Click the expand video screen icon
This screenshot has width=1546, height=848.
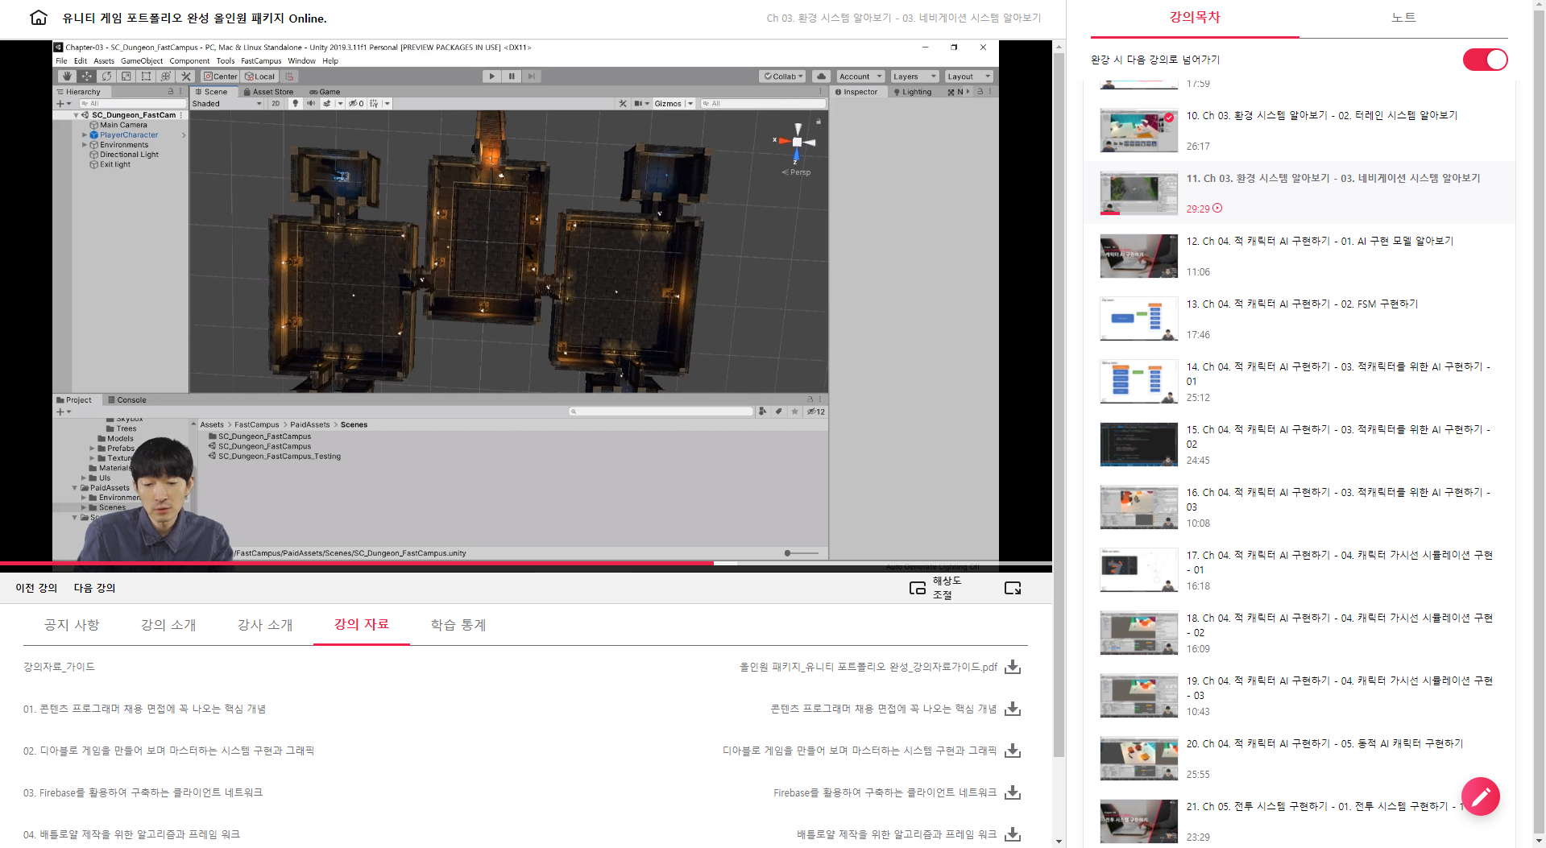pyautogui.click(x=1013, y=588)
